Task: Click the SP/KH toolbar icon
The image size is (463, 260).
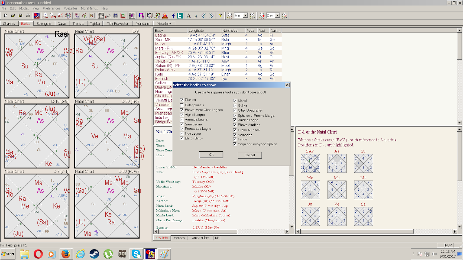Action: [x=77, y=16]
